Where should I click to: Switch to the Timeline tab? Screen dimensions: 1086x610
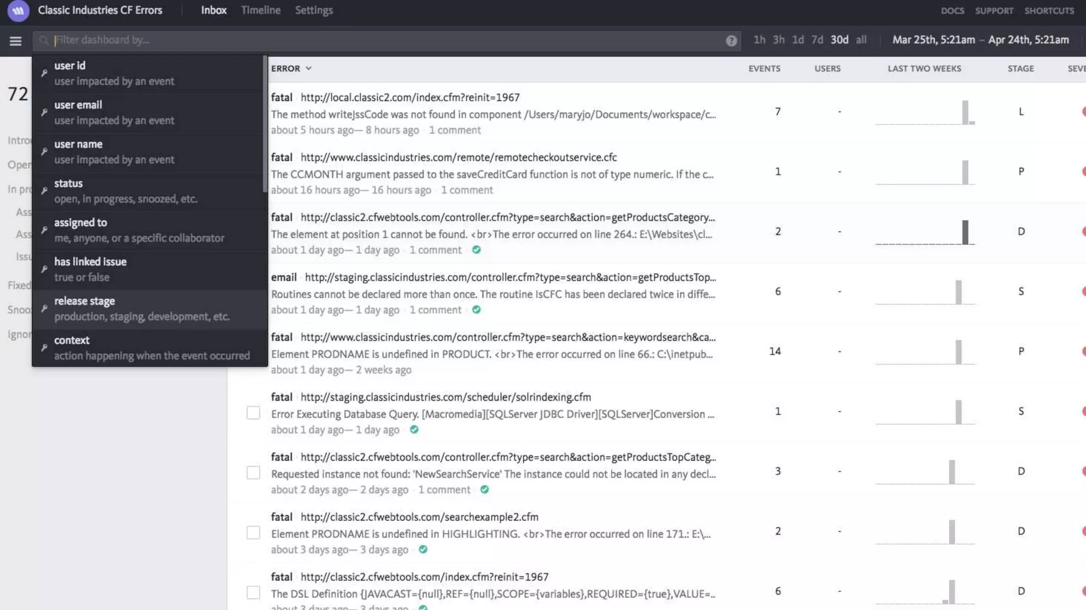click(x=260, y=10)
